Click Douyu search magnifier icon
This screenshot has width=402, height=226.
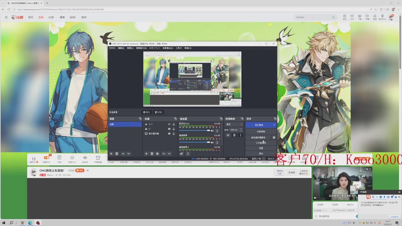(x=333, y=17)
